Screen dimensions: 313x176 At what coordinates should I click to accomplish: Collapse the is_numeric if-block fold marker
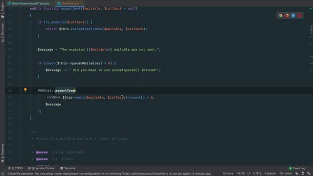(21, 22)
